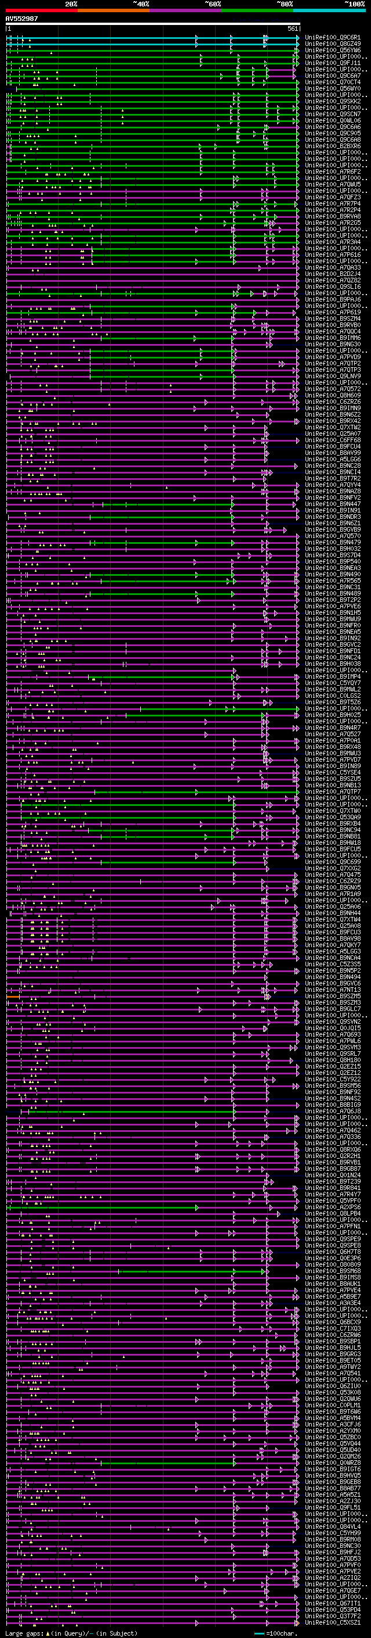The image size is (371, 1638).
Task: Select the UniRef100_Q8H180 label
Action: point(333,1060)
